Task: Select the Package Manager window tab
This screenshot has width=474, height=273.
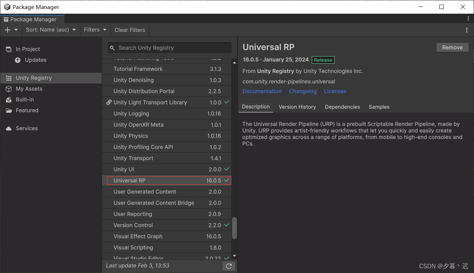Action: pos(32,19)
